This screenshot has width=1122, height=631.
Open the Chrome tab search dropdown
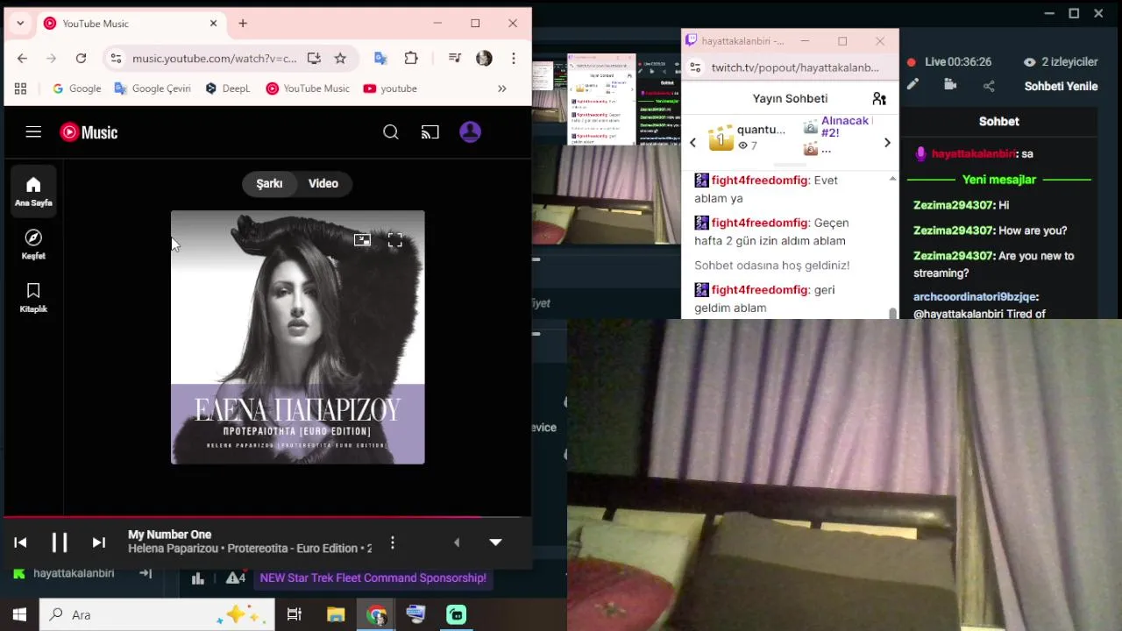[x=20, y=24]
